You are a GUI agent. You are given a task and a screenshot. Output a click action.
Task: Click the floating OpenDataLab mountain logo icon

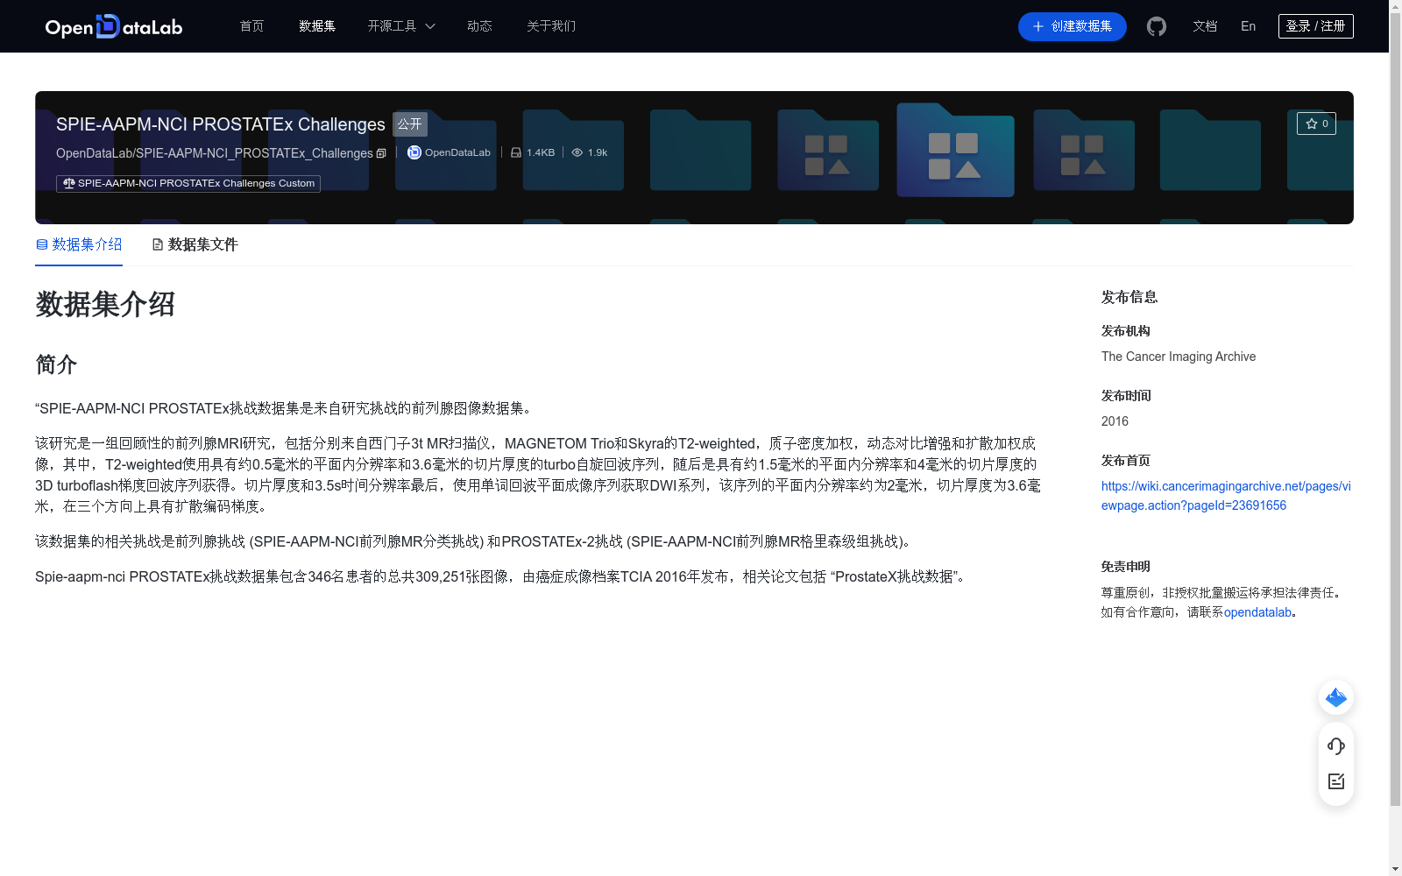pyautogui.click(x=1335, y=697)
